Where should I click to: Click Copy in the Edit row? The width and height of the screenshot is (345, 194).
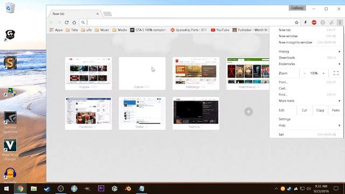point(320,110)
